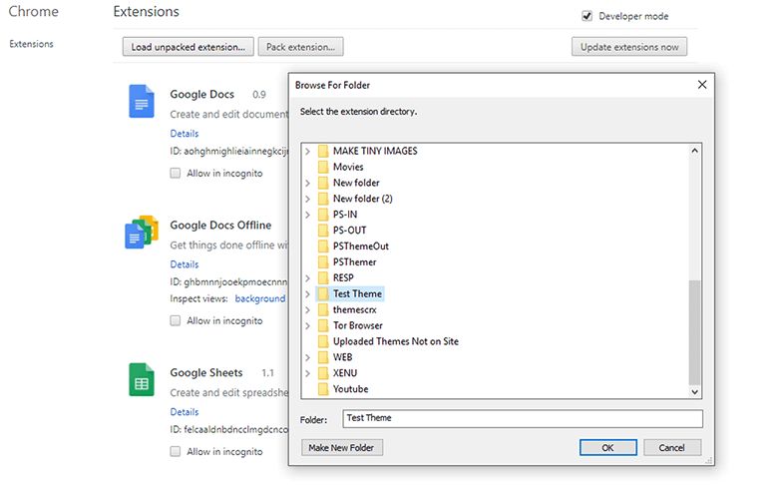Click the Google Docs Offline extension icon

142,232
